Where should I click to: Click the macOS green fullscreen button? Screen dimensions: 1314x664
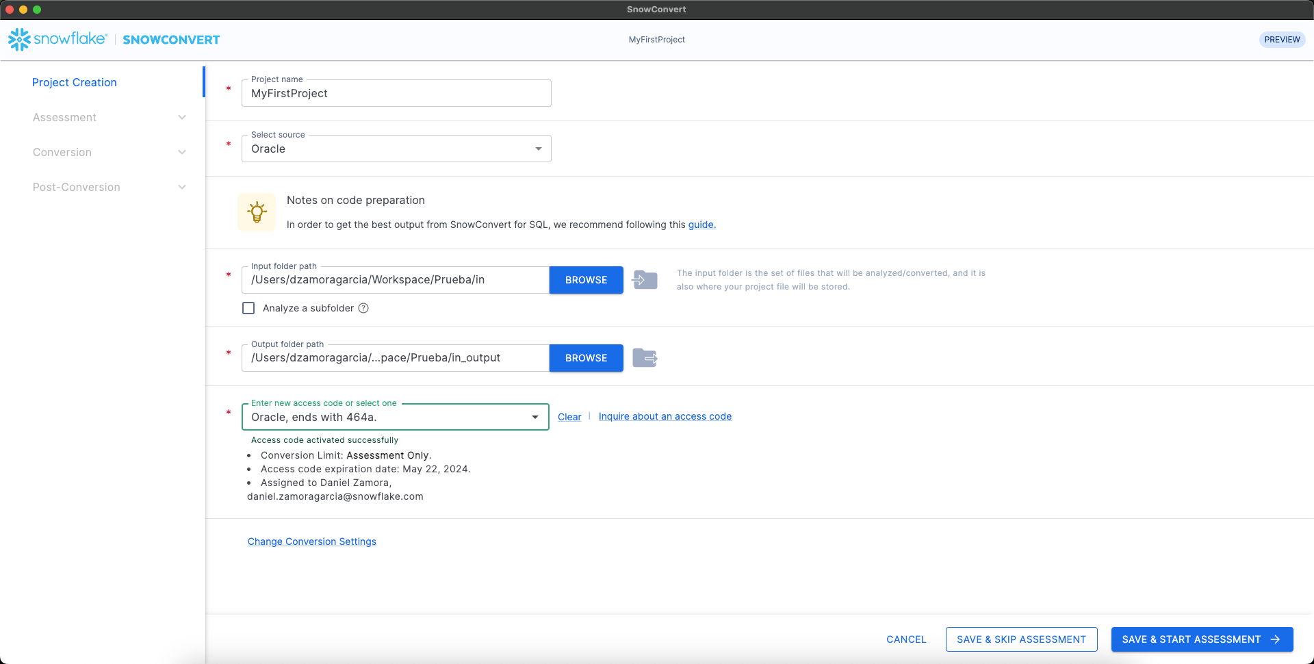[37, 10]
